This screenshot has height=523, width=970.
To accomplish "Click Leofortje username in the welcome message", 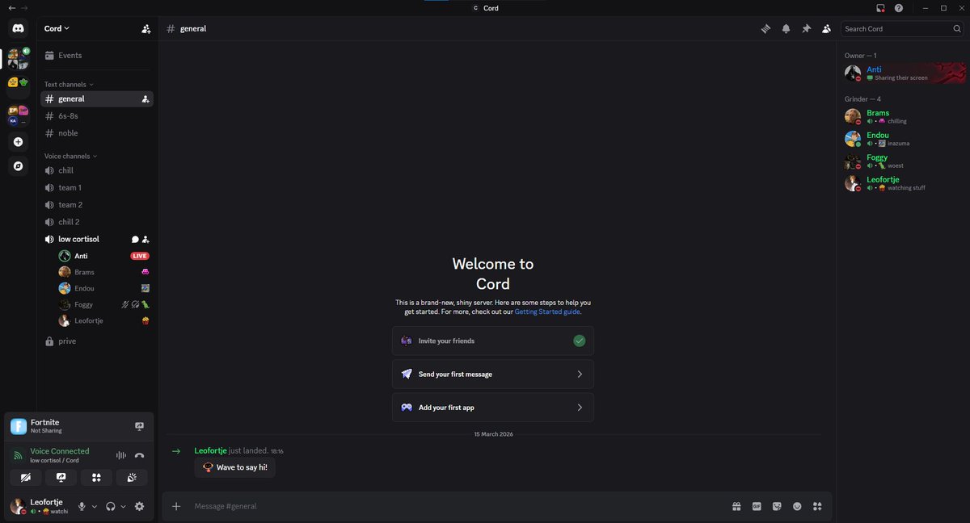I will (x=210, y=450).
